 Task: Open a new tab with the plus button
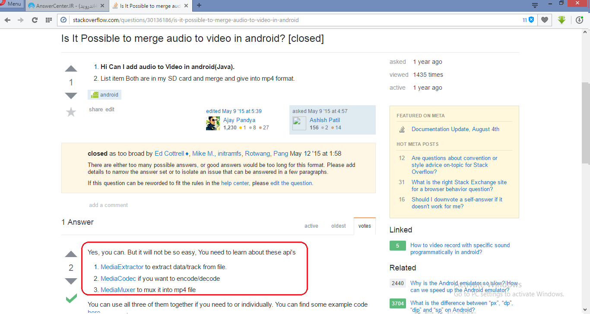199,6
